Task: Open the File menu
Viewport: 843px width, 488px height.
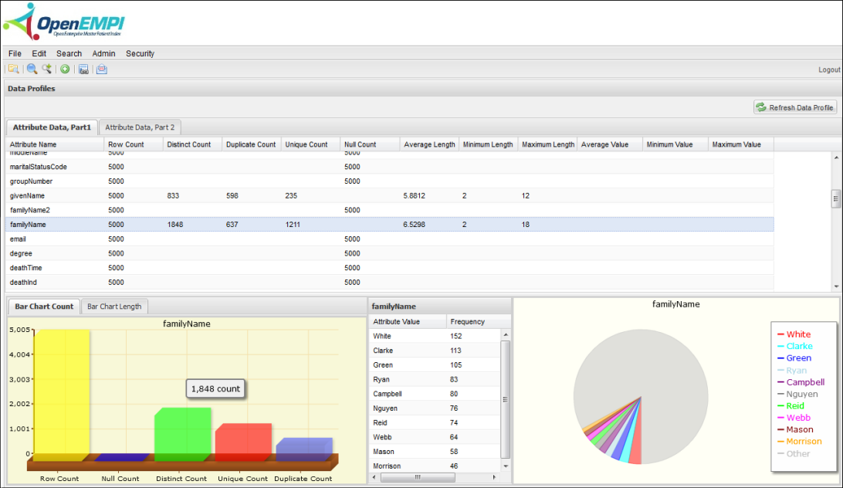Action: pyautogui.click(x=15, y=53)
